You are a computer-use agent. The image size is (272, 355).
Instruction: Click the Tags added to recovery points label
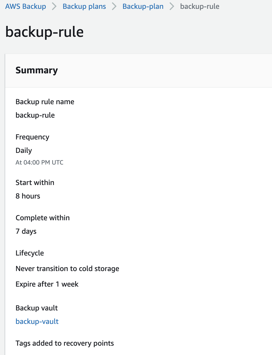click(65, 343)
